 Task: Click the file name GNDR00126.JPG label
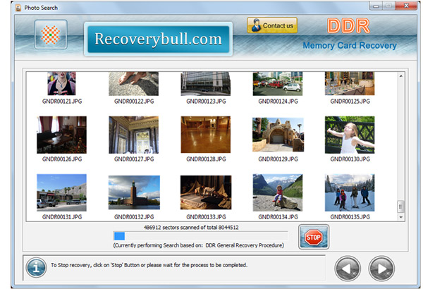point(62,159)
